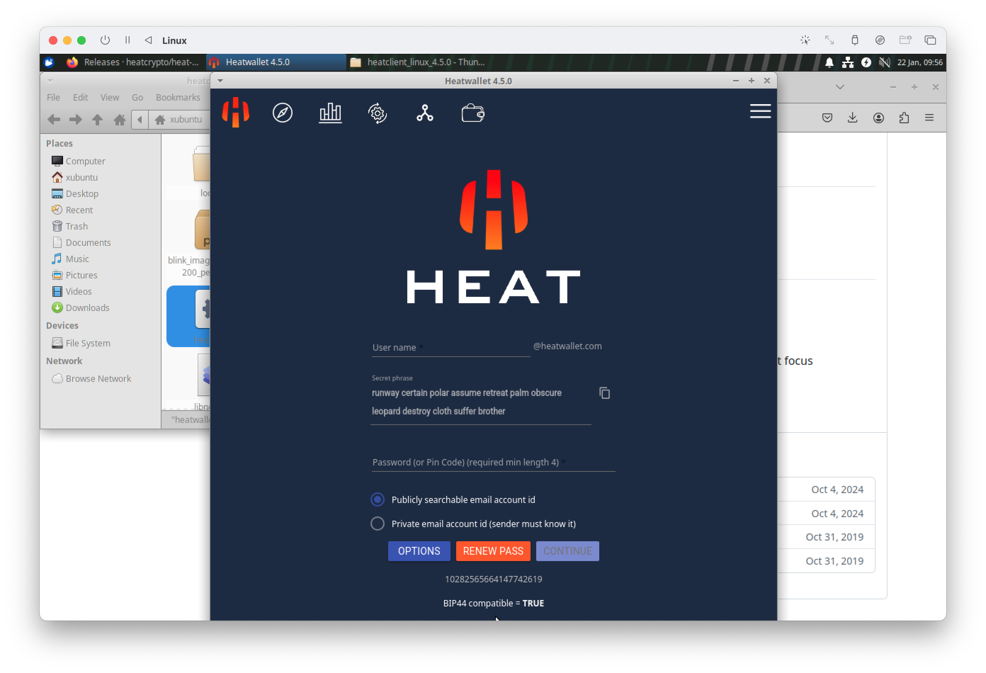Viewport: 986px width, 673px height.
Task: Open Heatwallet window menu dropdown arrow
Action: 220,81
